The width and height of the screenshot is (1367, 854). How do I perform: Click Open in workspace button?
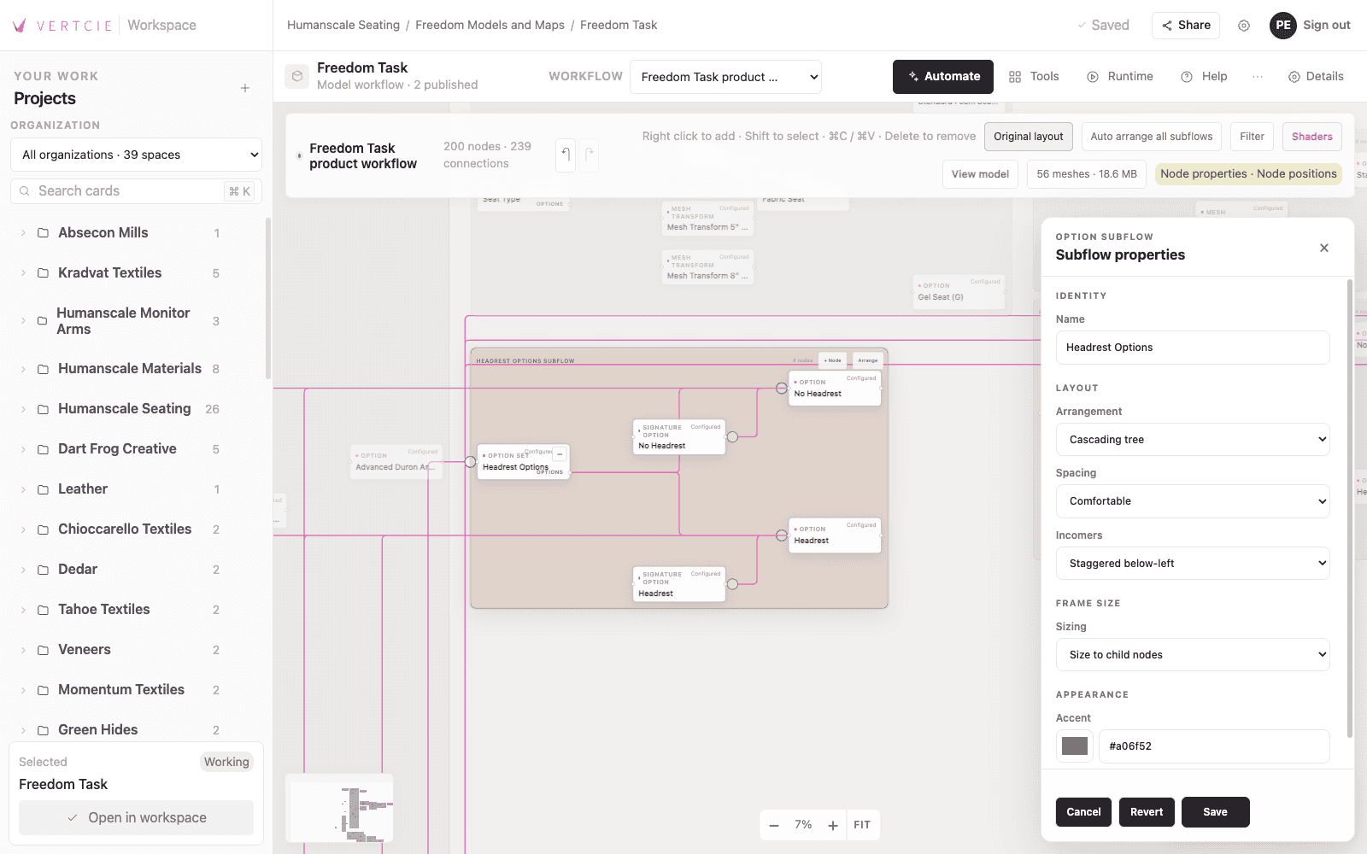(137, 818)
